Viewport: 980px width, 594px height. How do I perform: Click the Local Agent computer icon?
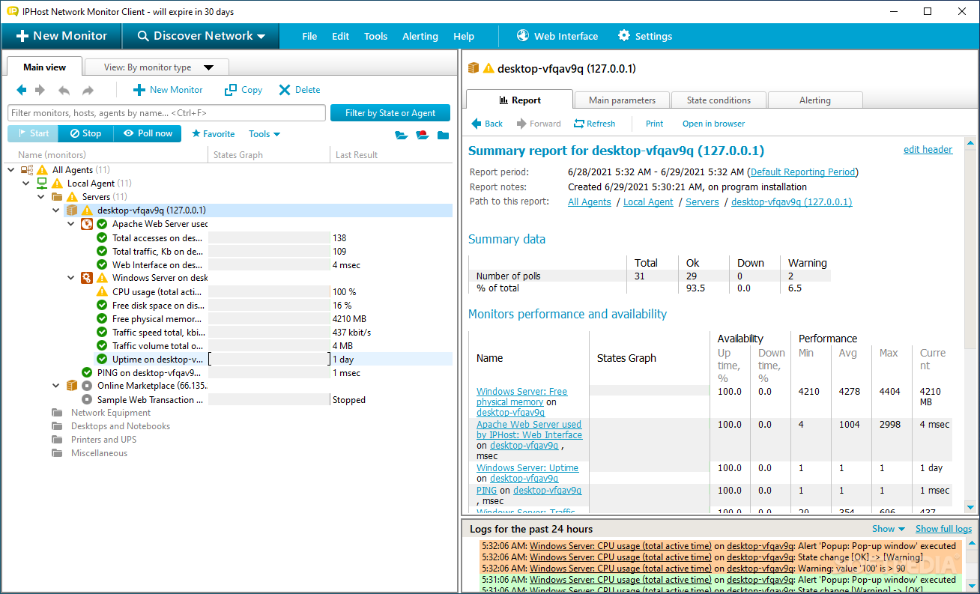42,184
